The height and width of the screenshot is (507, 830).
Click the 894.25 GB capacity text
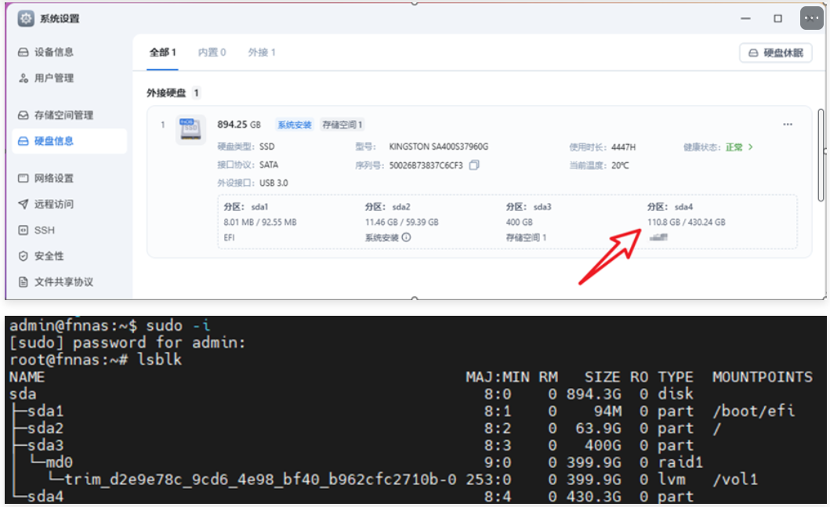point(239,125)
